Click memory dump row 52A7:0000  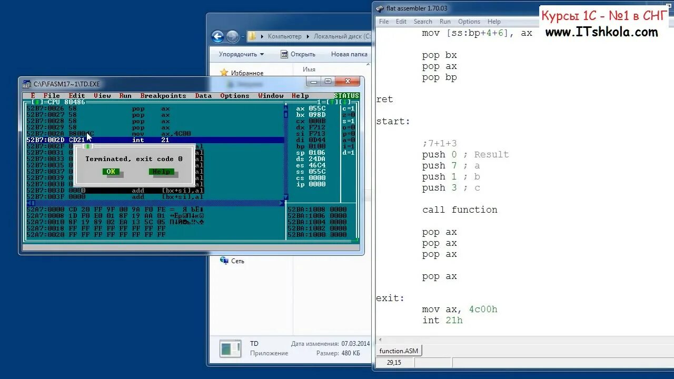click(115, 210)
